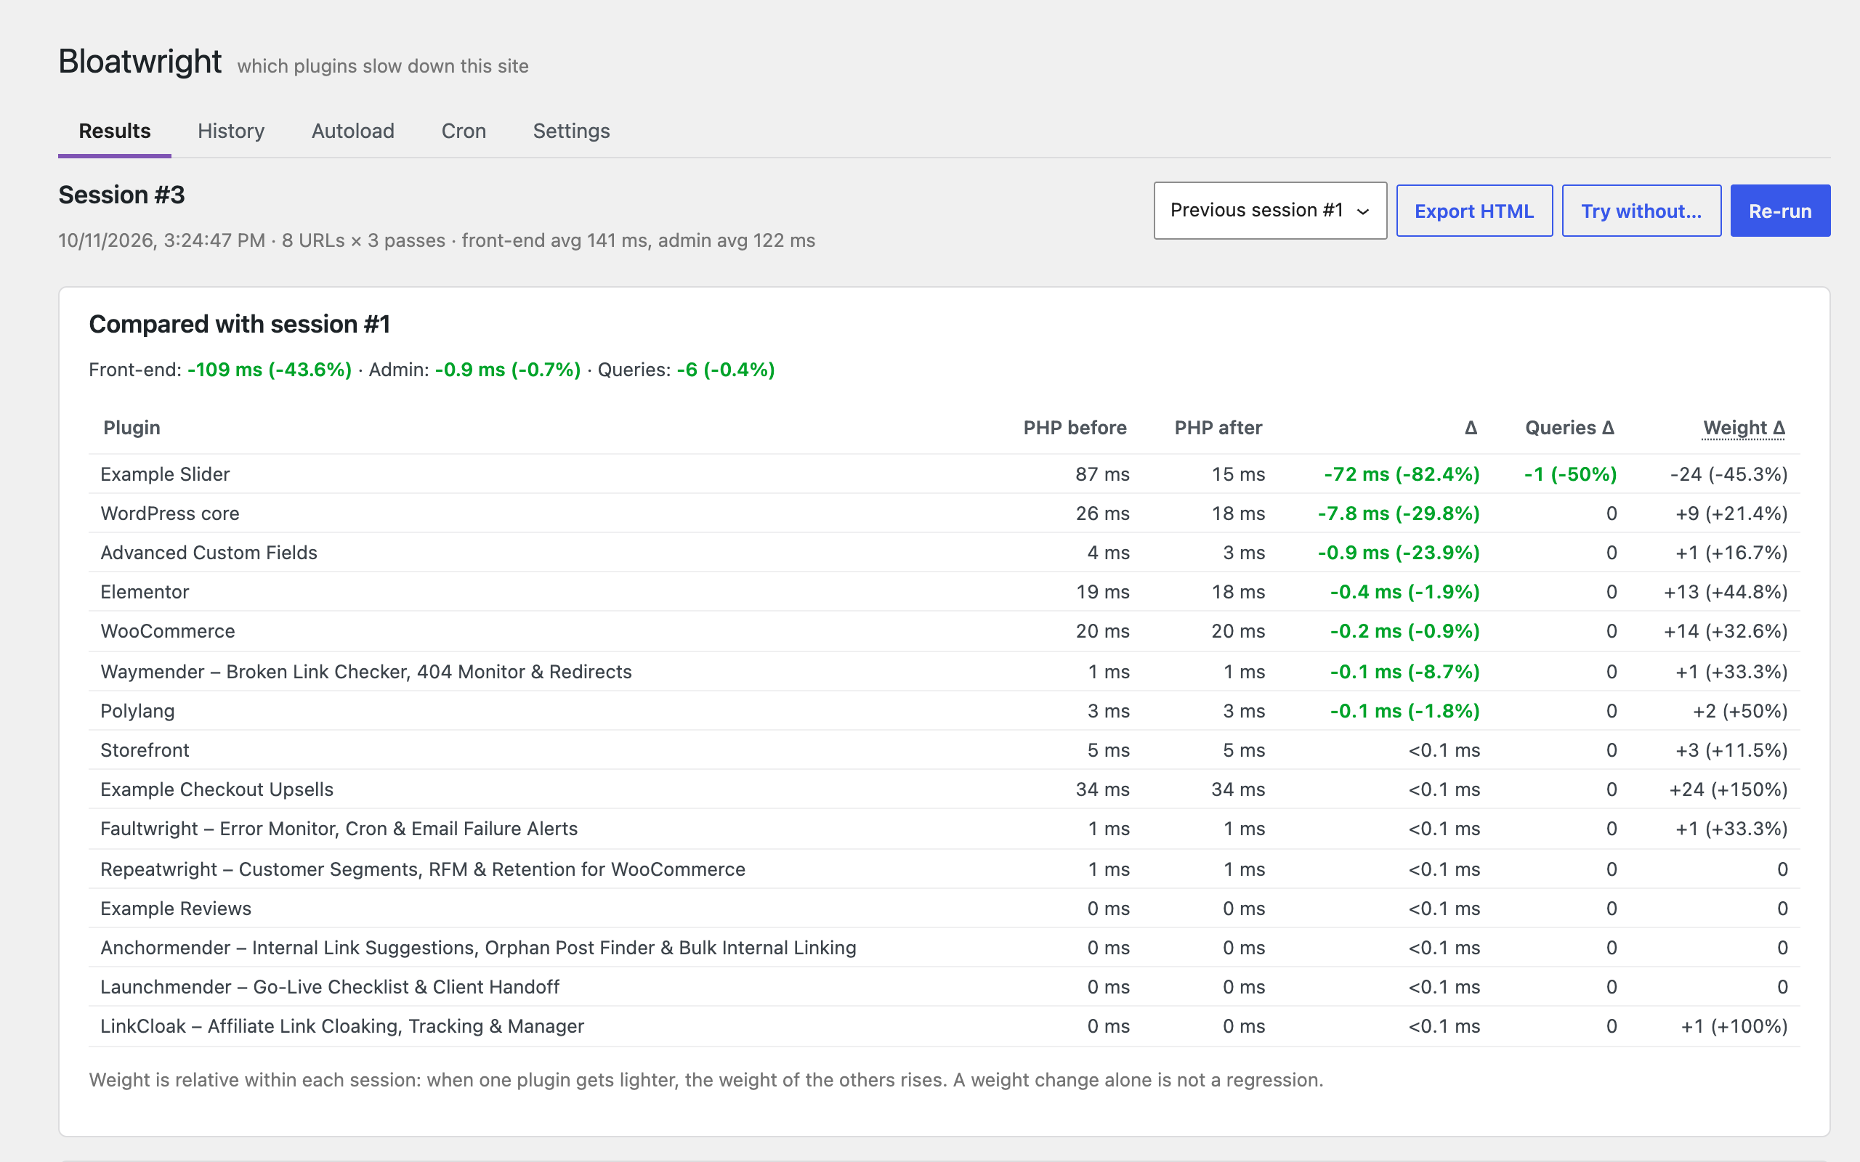
Task: Click the PHP before column header
Action: click(1075, 428)
